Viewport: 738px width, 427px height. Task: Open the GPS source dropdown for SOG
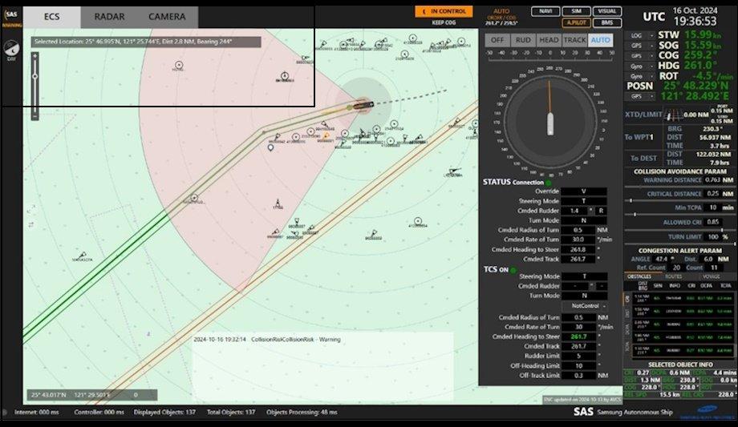[639, 46]
